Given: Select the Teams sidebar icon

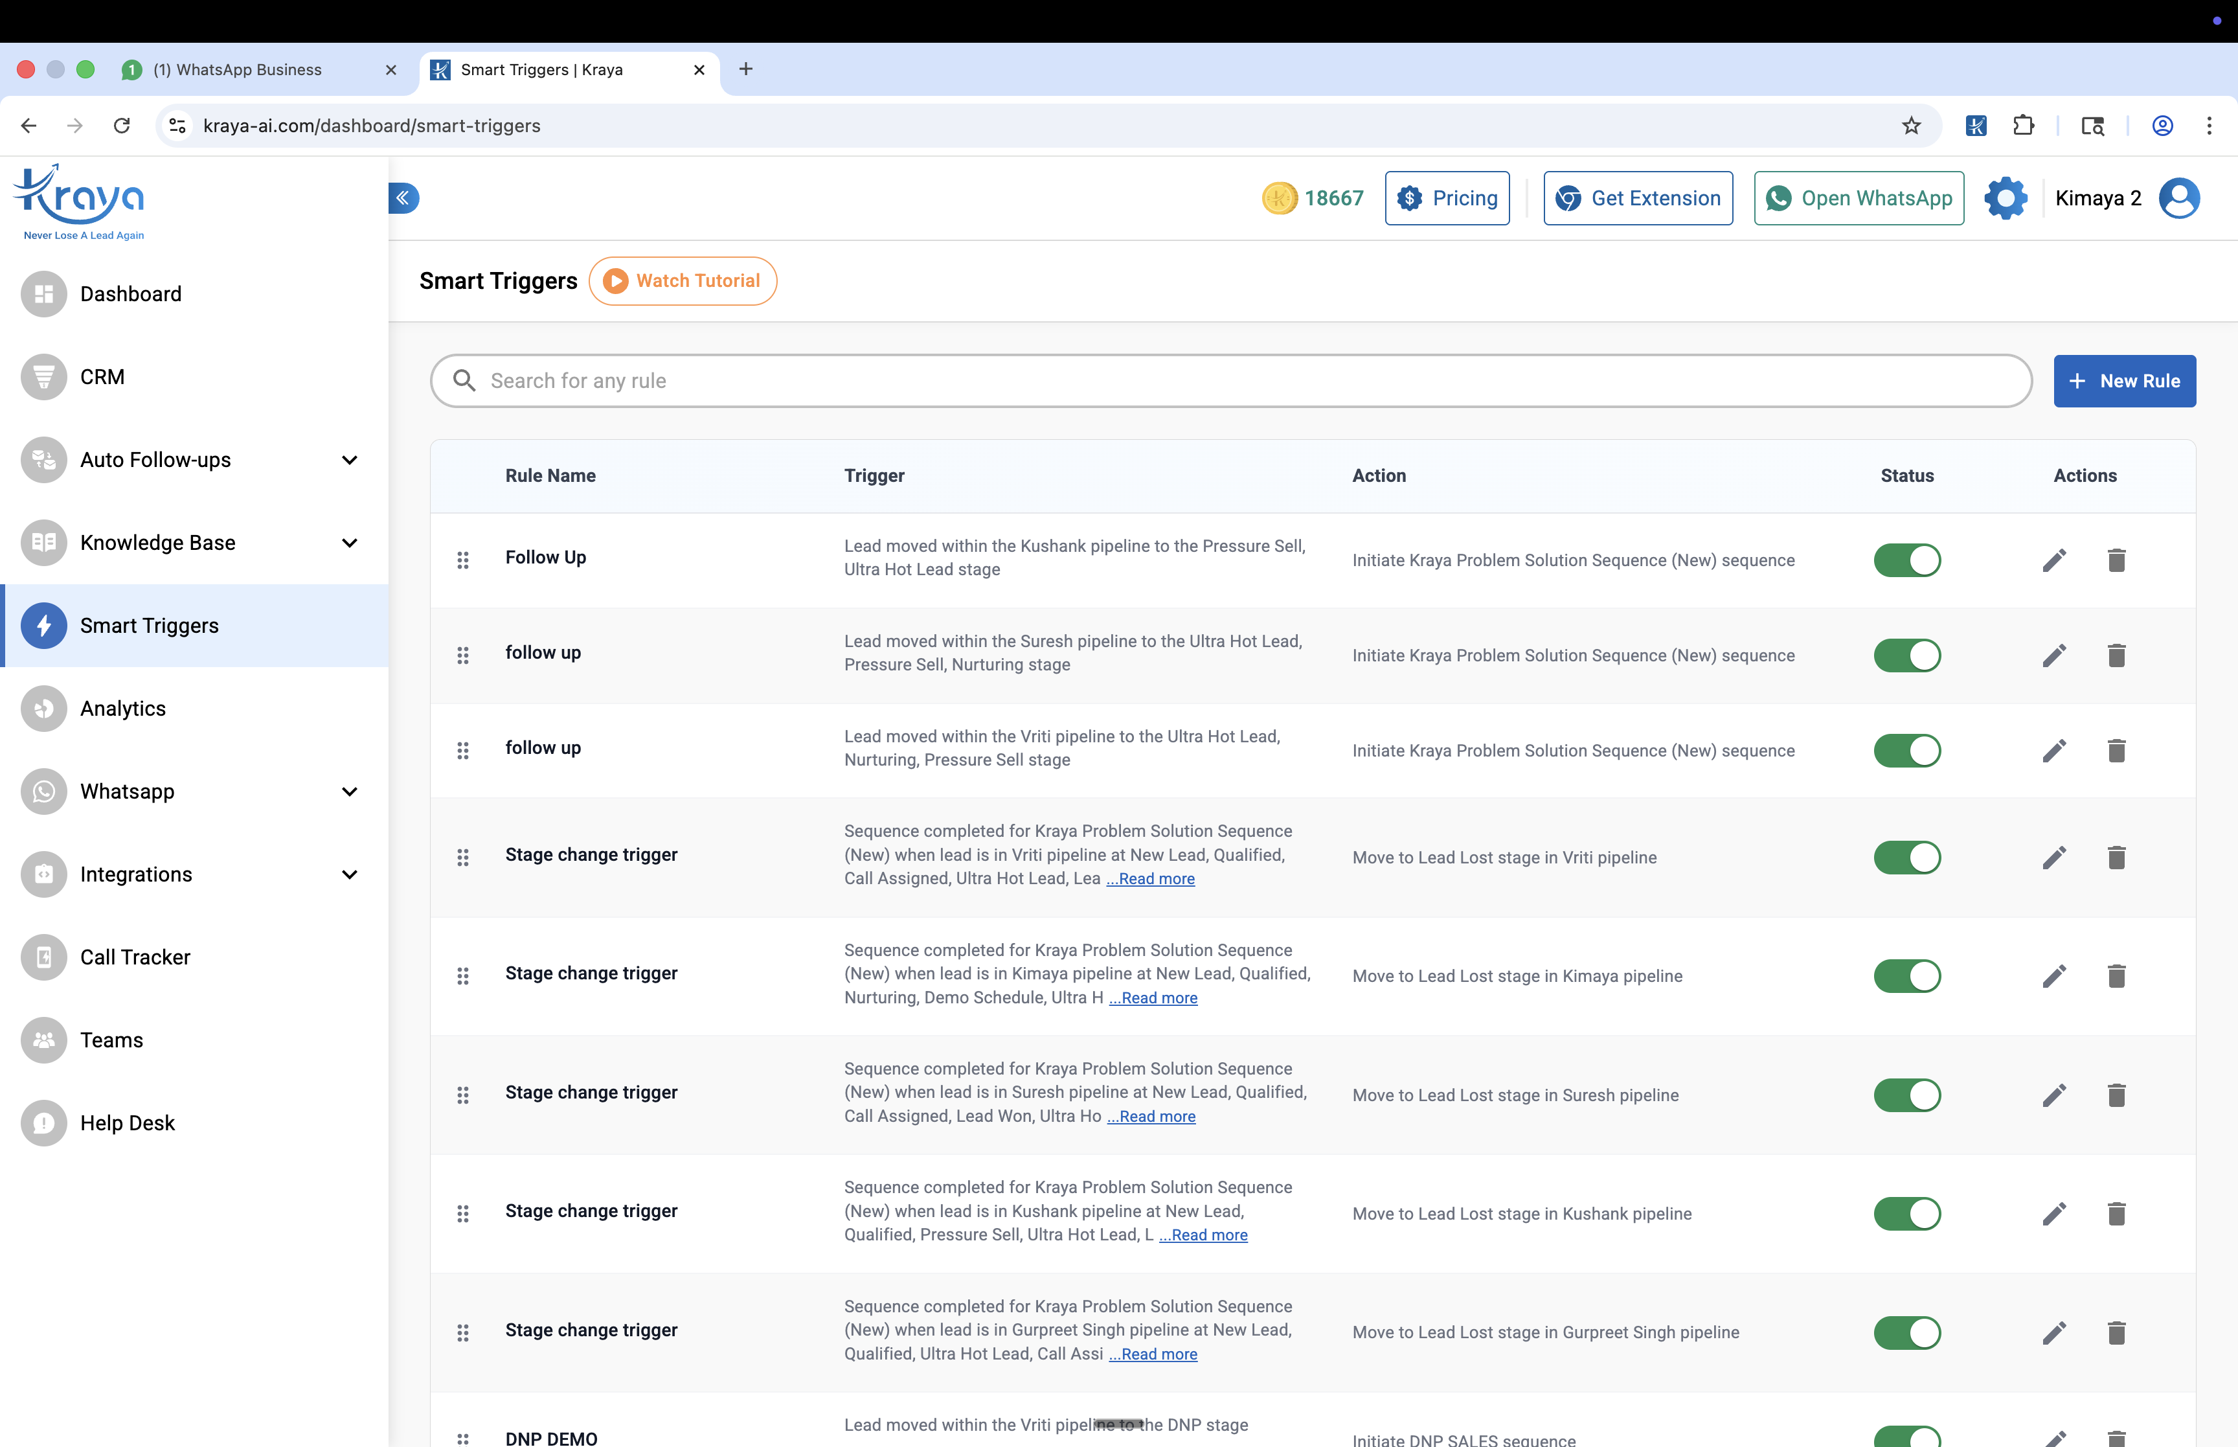Looking at the screenshot, I should point(44,1039).
